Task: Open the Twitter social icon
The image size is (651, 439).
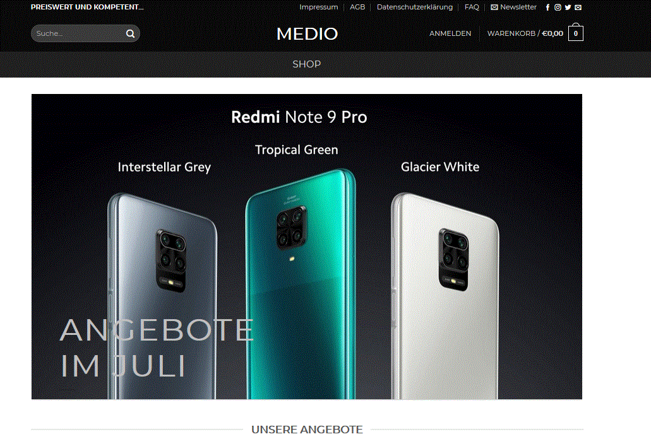Action: [x=568, y=8]
